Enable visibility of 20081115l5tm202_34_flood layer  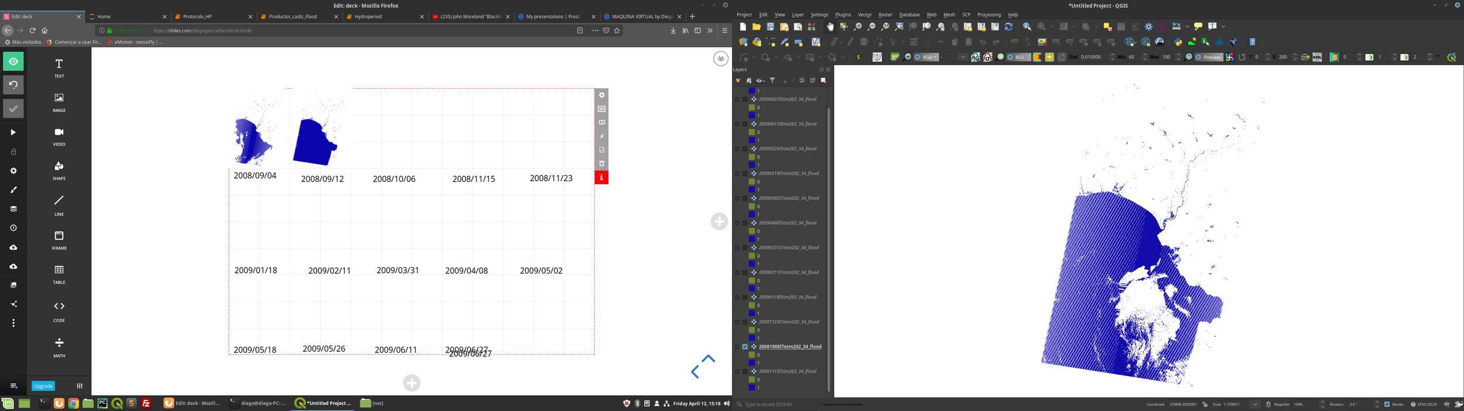[745, 371]
